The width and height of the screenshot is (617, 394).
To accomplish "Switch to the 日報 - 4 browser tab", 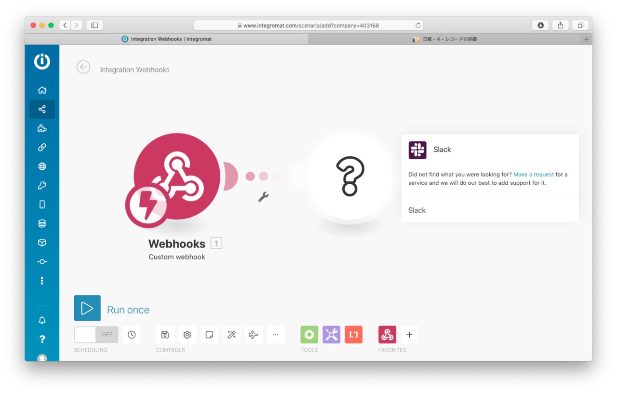I will pos(444,39).
